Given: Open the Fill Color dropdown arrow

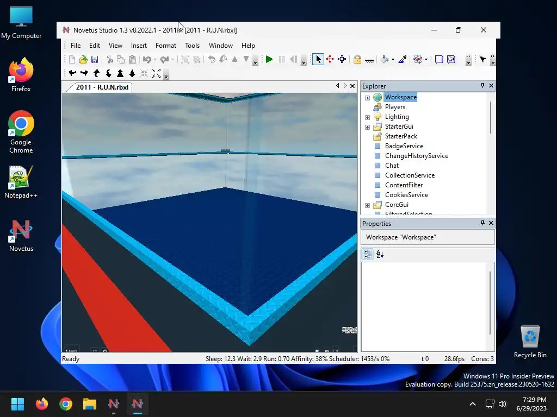Looking at the screenshot, I should pyautogui.click(x=393, y=60).
